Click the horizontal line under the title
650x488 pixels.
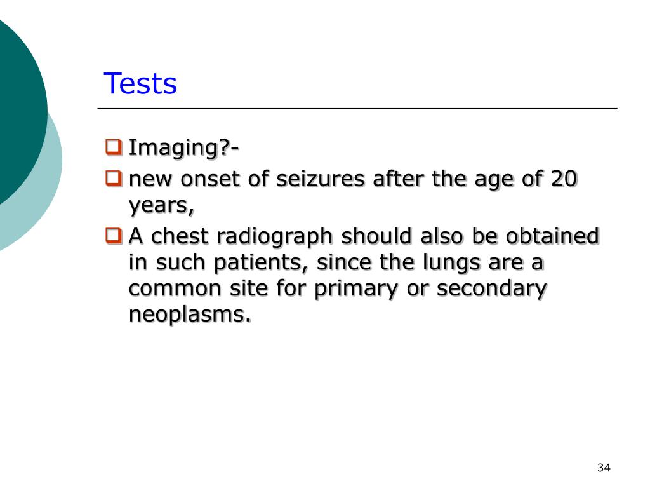[x=357, y=108]
